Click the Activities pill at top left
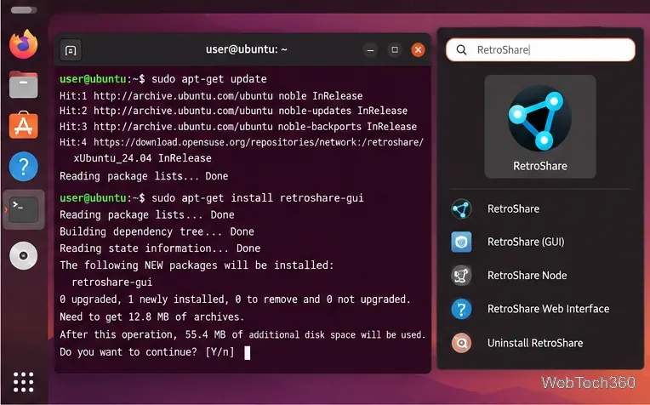Viewport: 650px width, 405px height. (x=24, y=10)
